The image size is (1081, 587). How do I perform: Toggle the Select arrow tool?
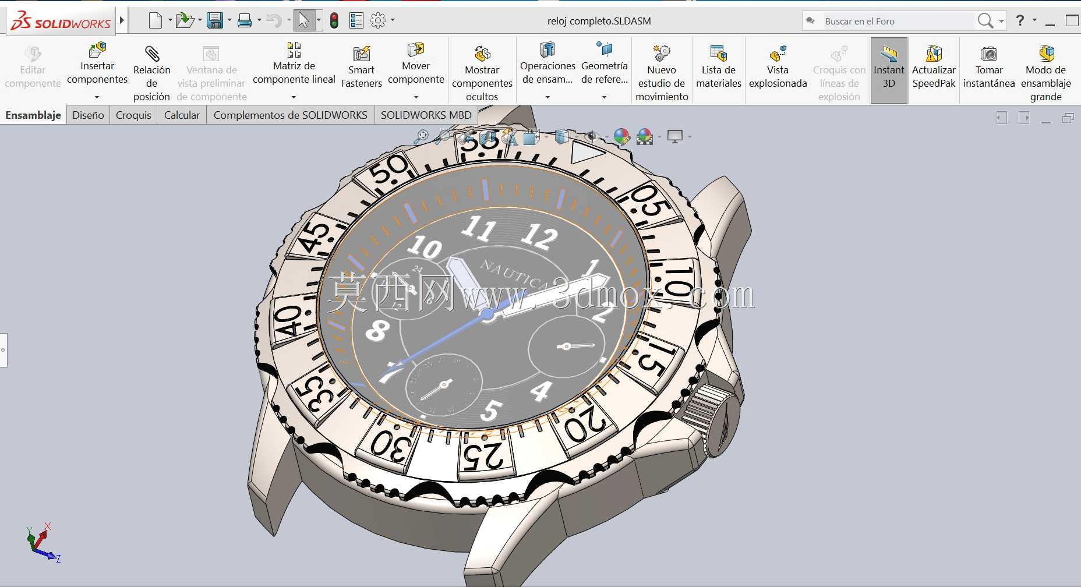303,21
